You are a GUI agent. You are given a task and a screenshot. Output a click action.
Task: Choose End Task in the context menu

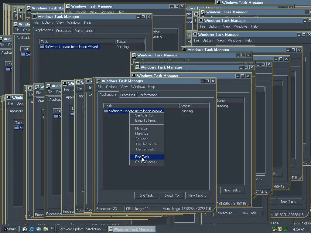[x=147, y=157]
